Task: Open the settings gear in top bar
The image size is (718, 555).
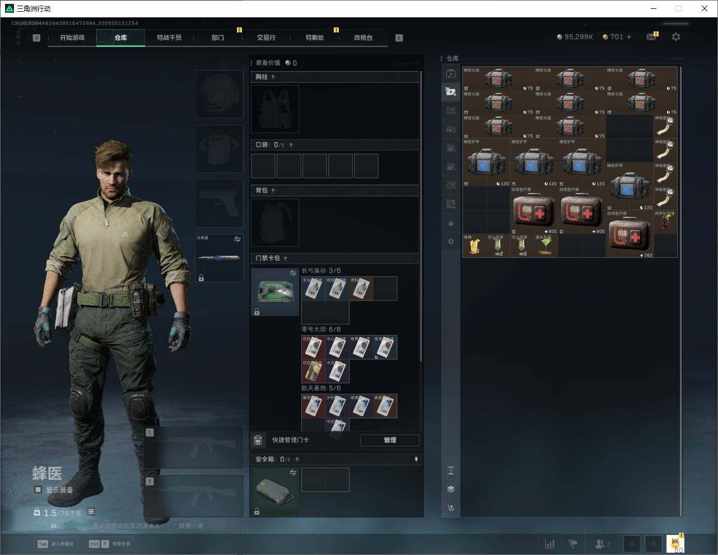Action: point(676,37)
